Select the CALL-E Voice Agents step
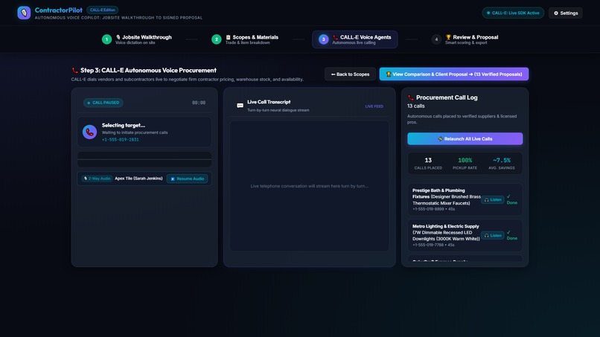Screen dimensions: 600x337 [355, 39]
